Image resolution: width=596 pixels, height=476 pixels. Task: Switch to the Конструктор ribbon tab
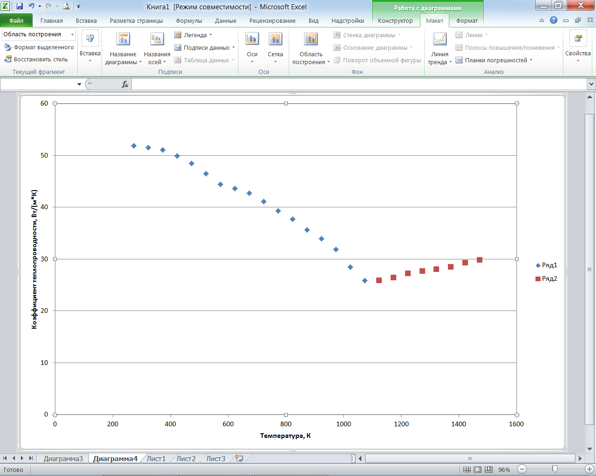395,20
